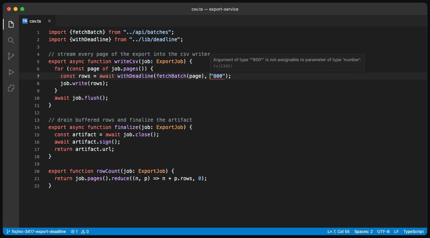Screen dimensions: 430x238
Task: Select the csv.ts tab
Action: [x=37, y=21]
